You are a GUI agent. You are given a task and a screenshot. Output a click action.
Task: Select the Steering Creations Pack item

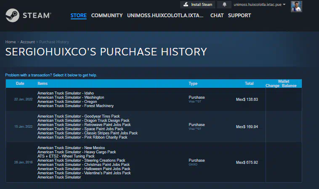coord(81,160)
